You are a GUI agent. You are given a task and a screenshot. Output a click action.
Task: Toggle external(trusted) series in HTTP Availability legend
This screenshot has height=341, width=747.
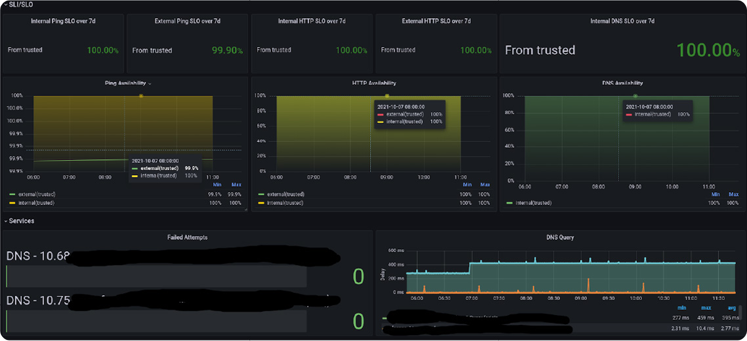pyautogui.click(x=285, y=194)
